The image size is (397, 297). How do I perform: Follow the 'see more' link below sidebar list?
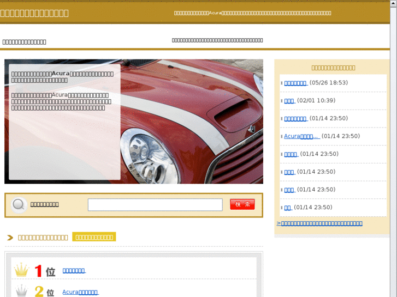click(x=319, y=223)
